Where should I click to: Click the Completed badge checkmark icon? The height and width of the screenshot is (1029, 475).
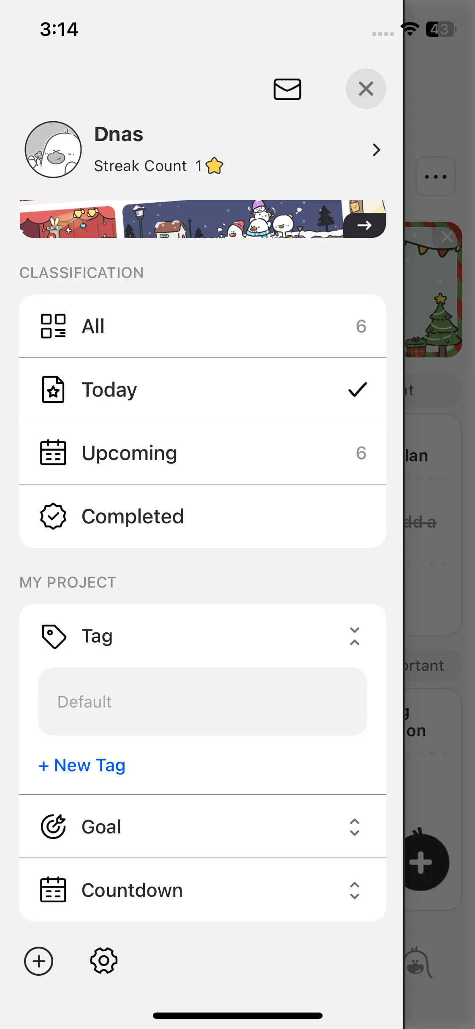click(53, 516)
